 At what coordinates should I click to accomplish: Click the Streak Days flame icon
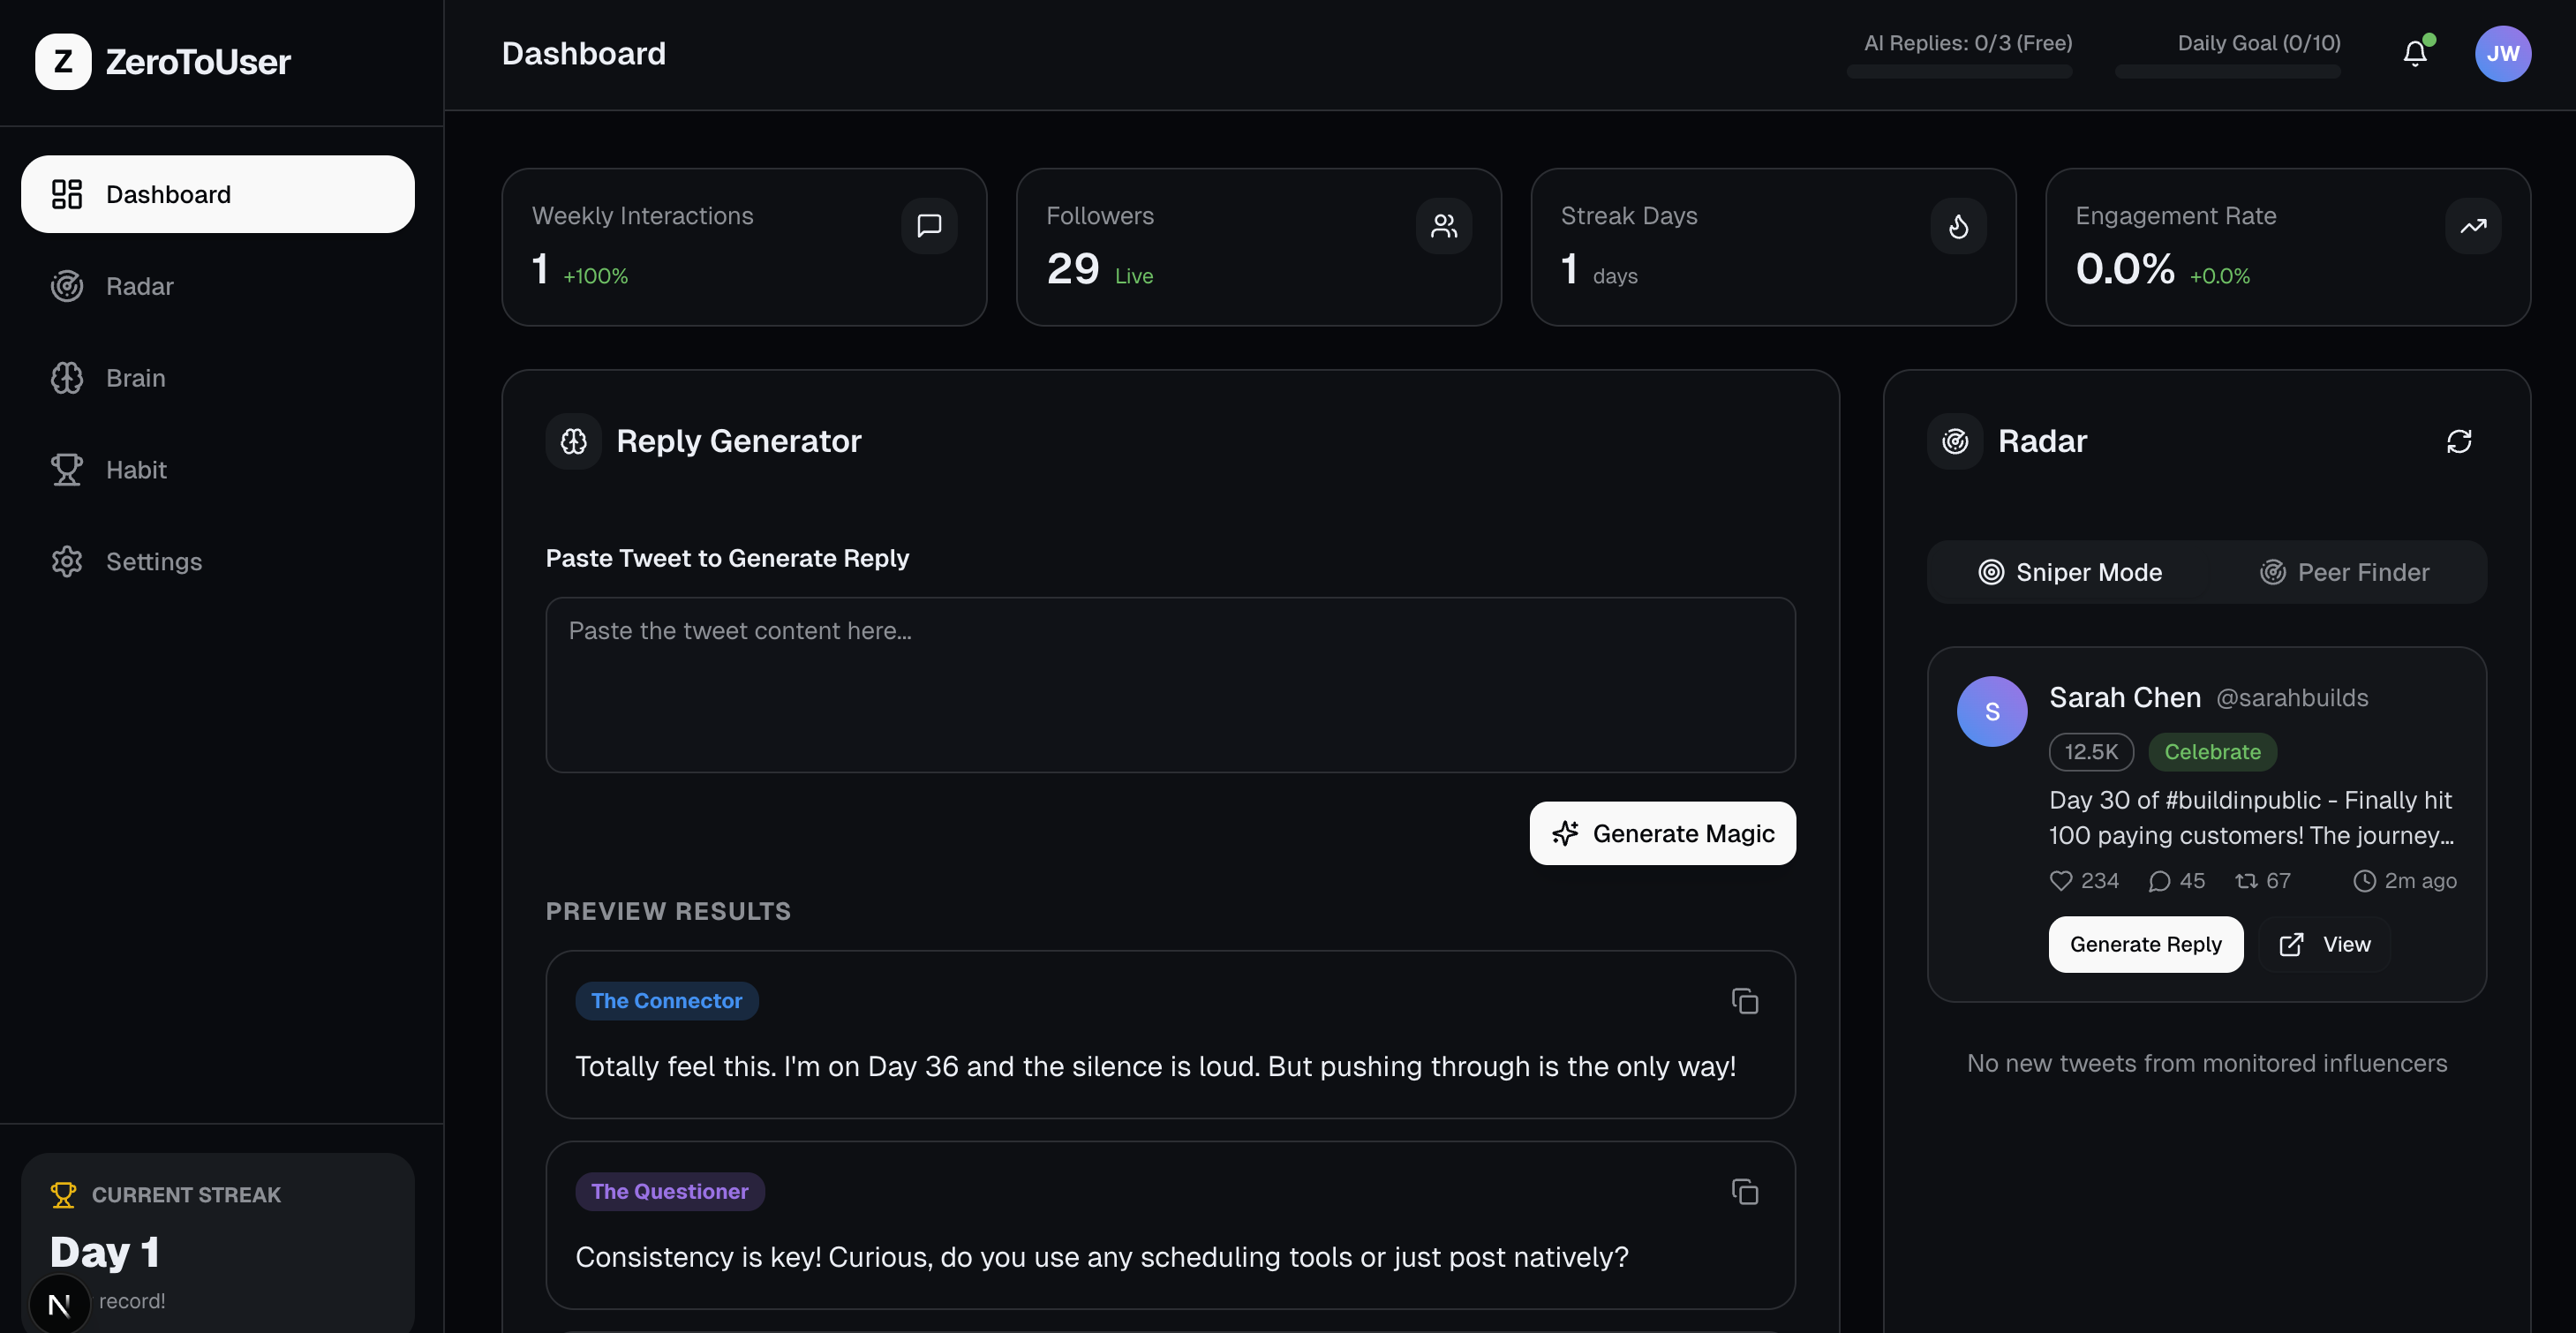tap(1959, 226)
